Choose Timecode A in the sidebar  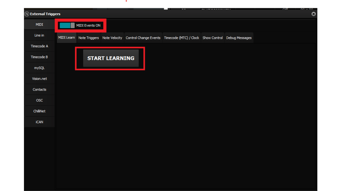click(x=39, y=46)
